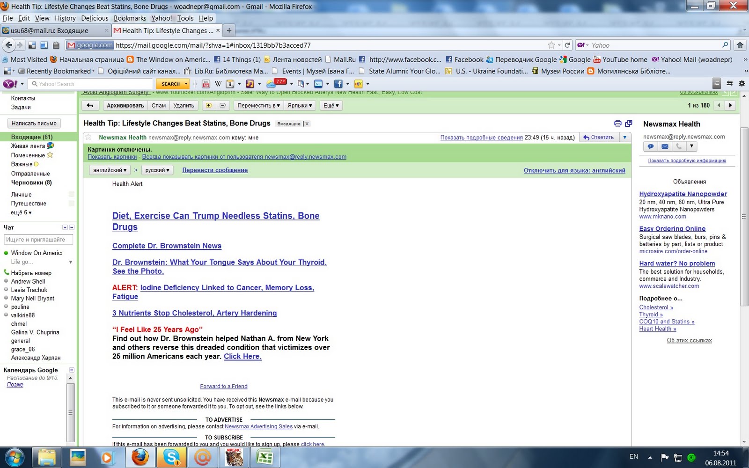Click the music note icon in Yahoo toolbar
Image resolution: width=749 pixels, height=468 pixels.
pos(250,84)
